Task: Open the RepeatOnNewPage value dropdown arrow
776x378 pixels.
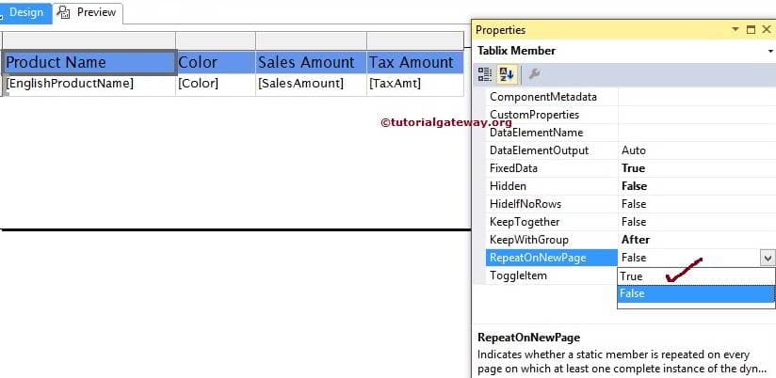Action: pyautogui.click(x=768, y=258)
